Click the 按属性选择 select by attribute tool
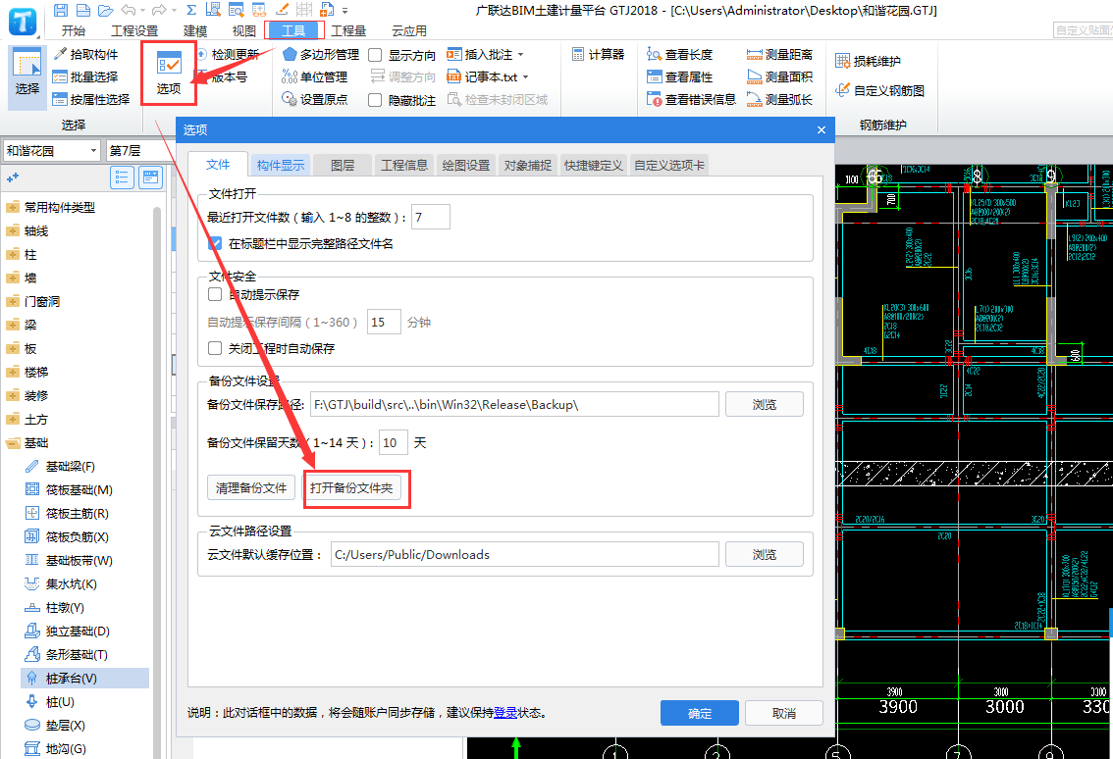 [x=91, y=99]
